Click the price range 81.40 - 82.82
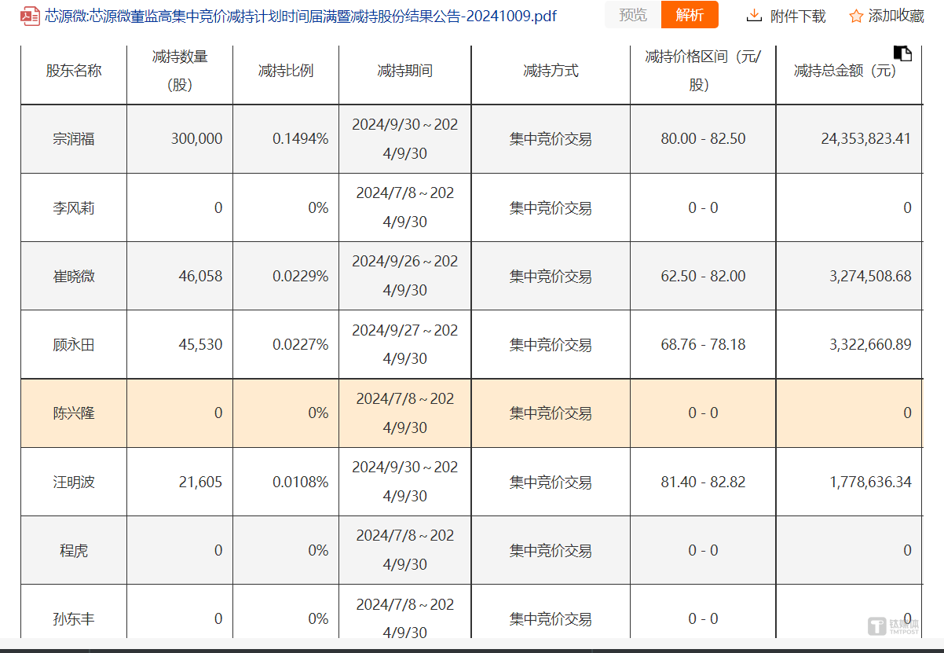This screenshot has width=944, height=653. coord(703,482)
